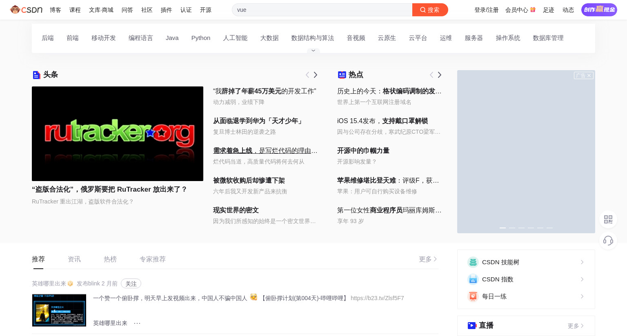The image size is (627, 336).
Task: Follow the author with 关注 button
Action: 131,283
